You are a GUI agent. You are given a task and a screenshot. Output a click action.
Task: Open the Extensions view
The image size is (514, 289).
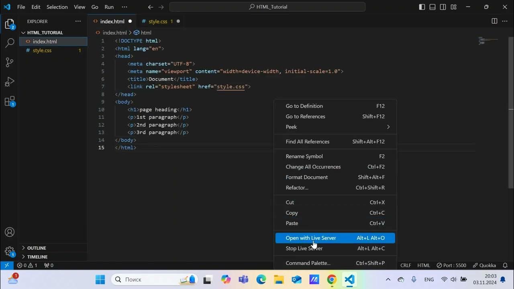(x=10, y=101)
